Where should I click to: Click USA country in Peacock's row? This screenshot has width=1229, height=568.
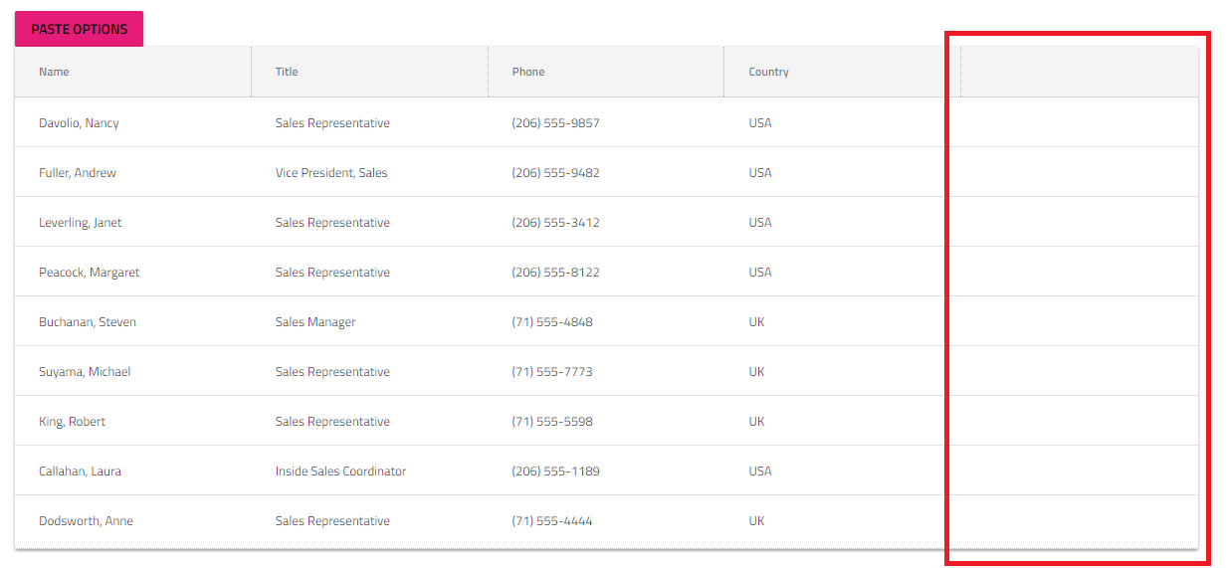pos(760,273)
